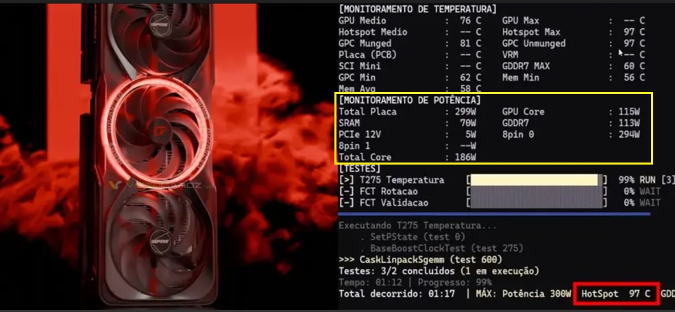Select the FCT Rotacao test label

(x=389, y=191)
